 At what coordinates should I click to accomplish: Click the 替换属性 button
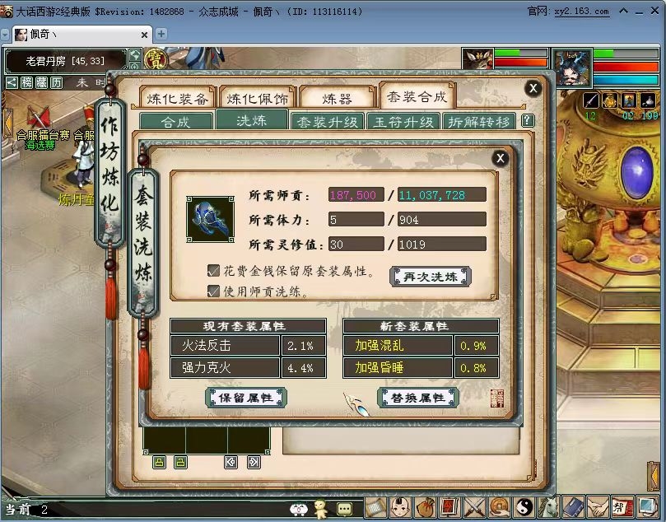tap(417, 398)
